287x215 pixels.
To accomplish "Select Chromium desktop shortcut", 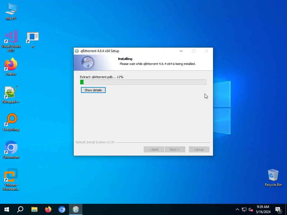I will (x=11, y=150).
